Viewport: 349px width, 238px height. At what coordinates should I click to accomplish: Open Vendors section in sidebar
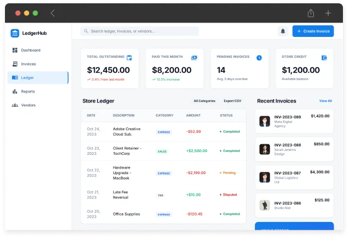click(38, 105)
